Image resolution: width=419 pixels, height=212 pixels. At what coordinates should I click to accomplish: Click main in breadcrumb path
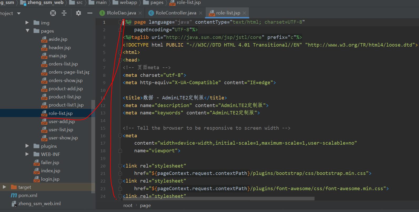pyautogui.click(x=101, y=2)
